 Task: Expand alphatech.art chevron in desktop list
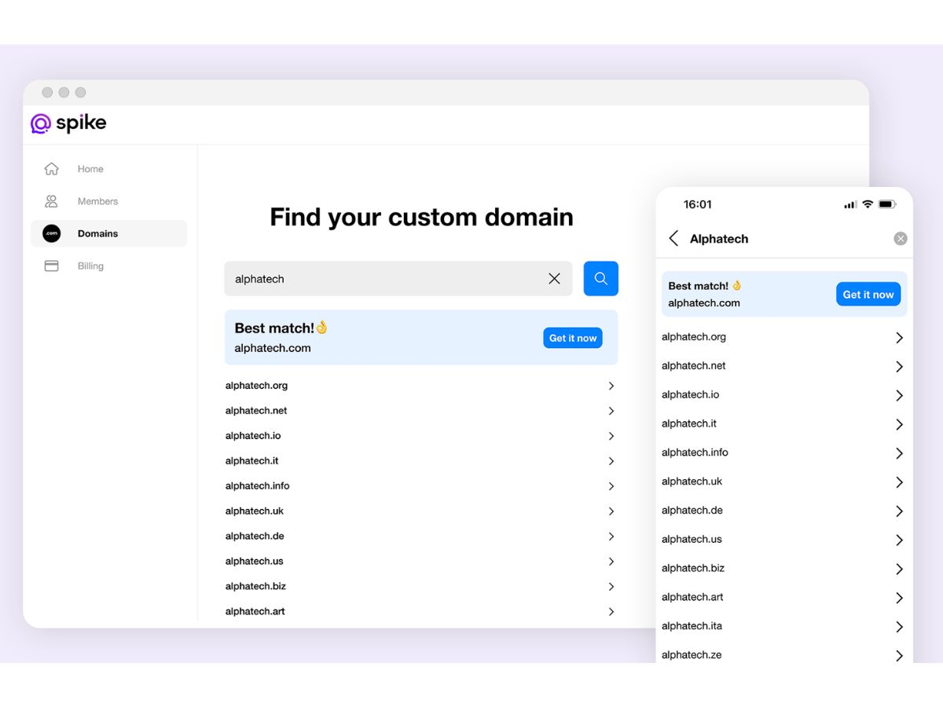click(x=611, y=612)
